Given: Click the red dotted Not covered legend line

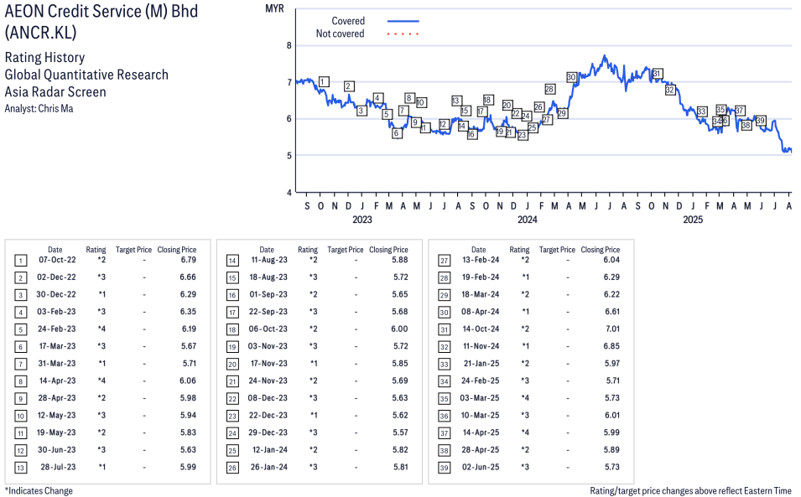Looking at the screenshot, I should (x=403, y=34).
